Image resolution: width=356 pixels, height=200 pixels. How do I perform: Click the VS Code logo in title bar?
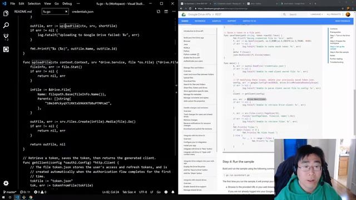[x=4, y=4]
